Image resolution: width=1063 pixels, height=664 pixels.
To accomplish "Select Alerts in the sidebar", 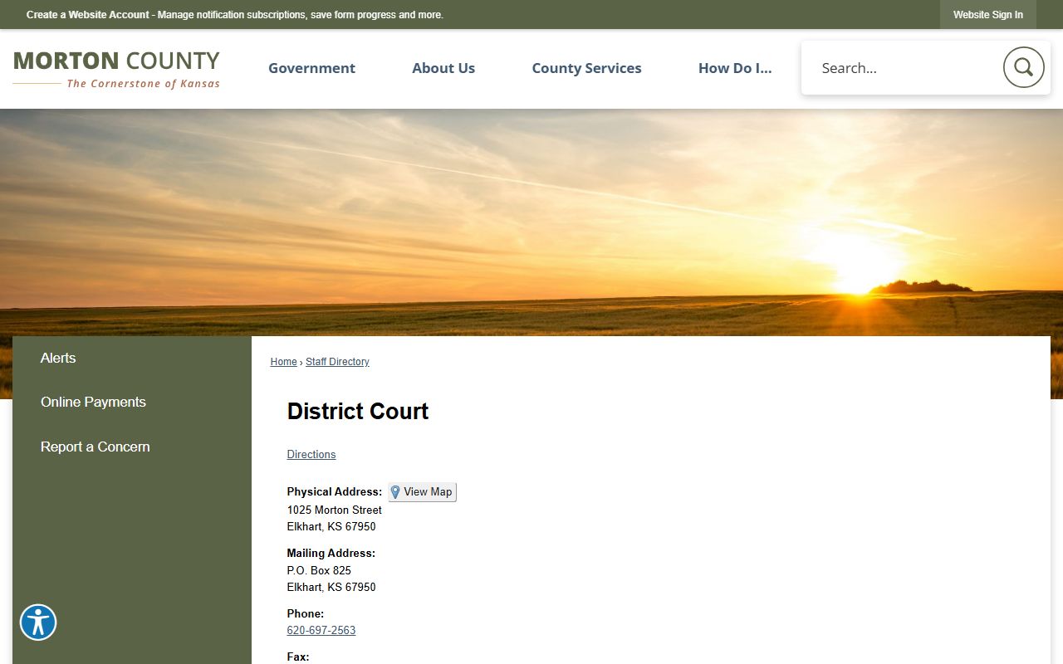I will 132,358.
